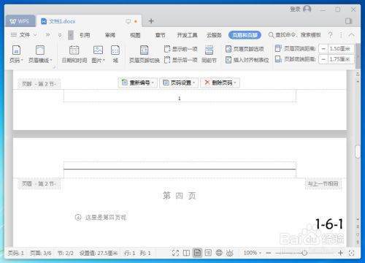The width and height of the screenshot is (365, 263).
Task: Click the 登录 login avatar
Action: pos(307,9)
